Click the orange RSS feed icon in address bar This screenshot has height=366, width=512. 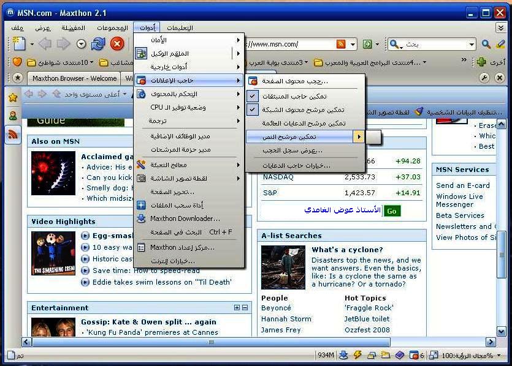point(340,44)
